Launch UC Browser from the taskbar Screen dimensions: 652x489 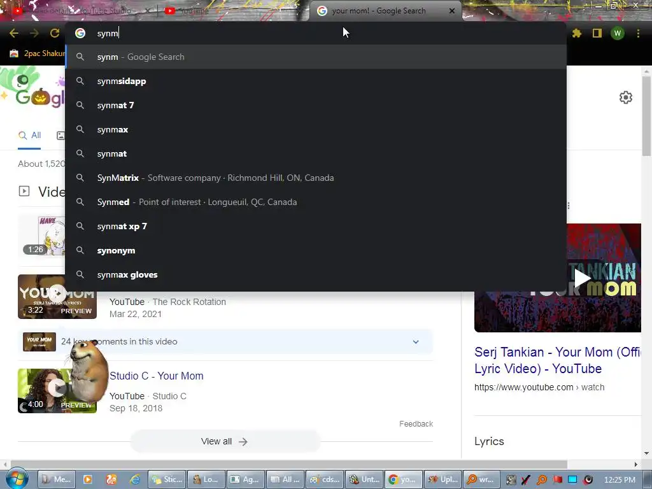coord(111,479)
